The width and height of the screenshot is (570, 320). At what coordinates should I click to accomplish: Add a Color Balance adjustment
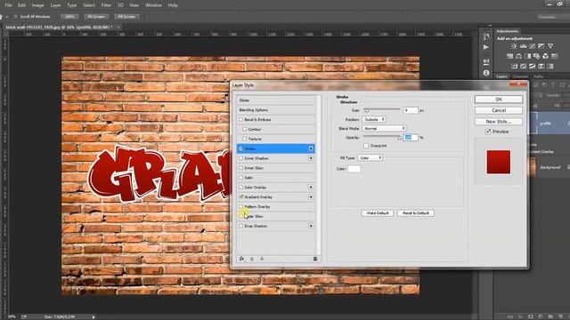518,56
